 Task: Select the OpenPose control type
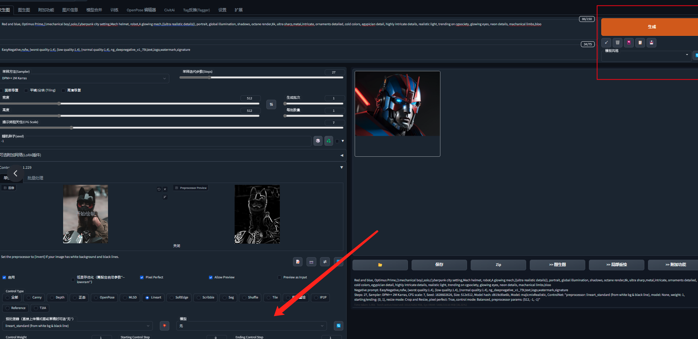tap(104, 298)
